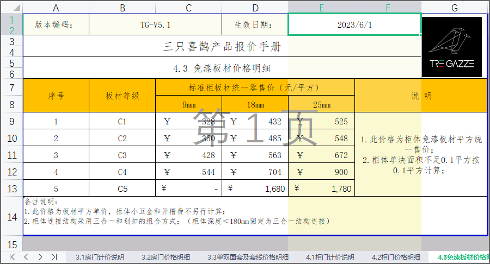Click the 版本编码 label cell
490x264 pixels.
click(x=56, y=24)
